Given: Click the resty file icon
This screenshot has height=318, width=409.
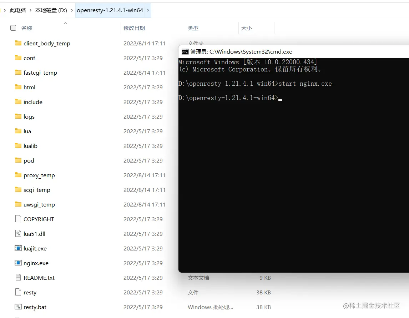Looking at the screenshot, I should [x=18, y=292].
